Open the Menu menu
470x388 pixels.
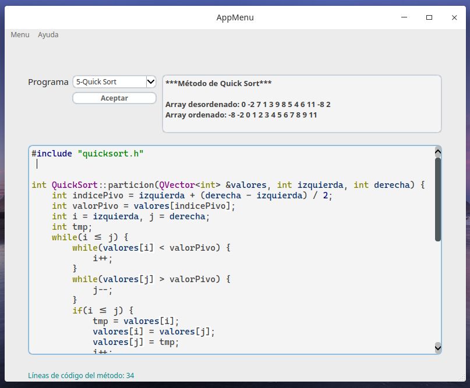click(19, 34)
